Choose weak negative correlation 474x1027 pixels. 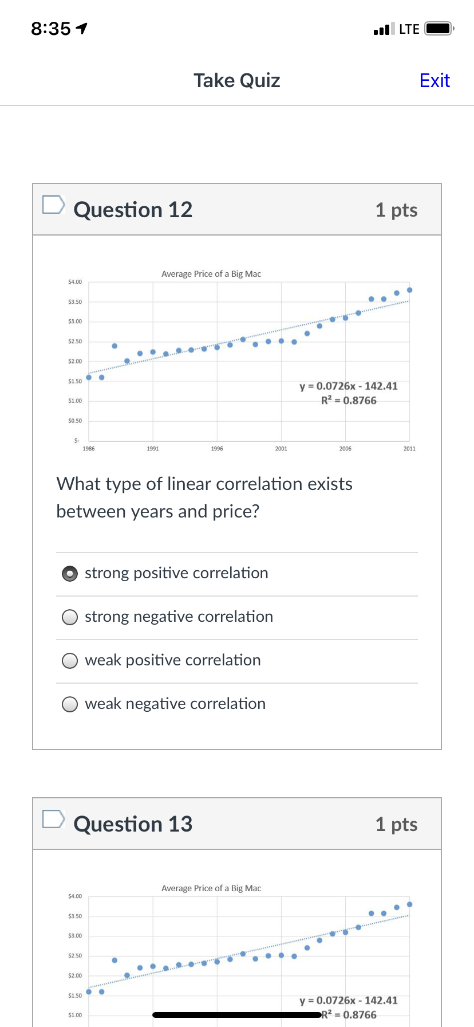coord(70,704)
